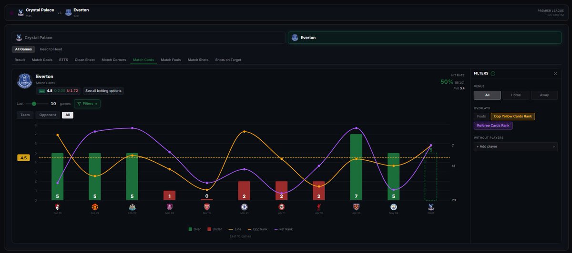This screenshot has width=572, height=253.
Task: Set venue filter to Away
Action: click(x=544, y=95)
